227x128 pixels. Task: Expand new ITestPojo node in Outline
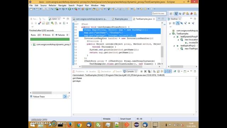click(x=178, y=49)
